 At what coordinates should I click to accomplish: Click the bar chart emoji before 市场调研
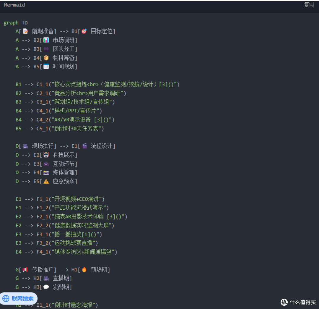point(46,40)
